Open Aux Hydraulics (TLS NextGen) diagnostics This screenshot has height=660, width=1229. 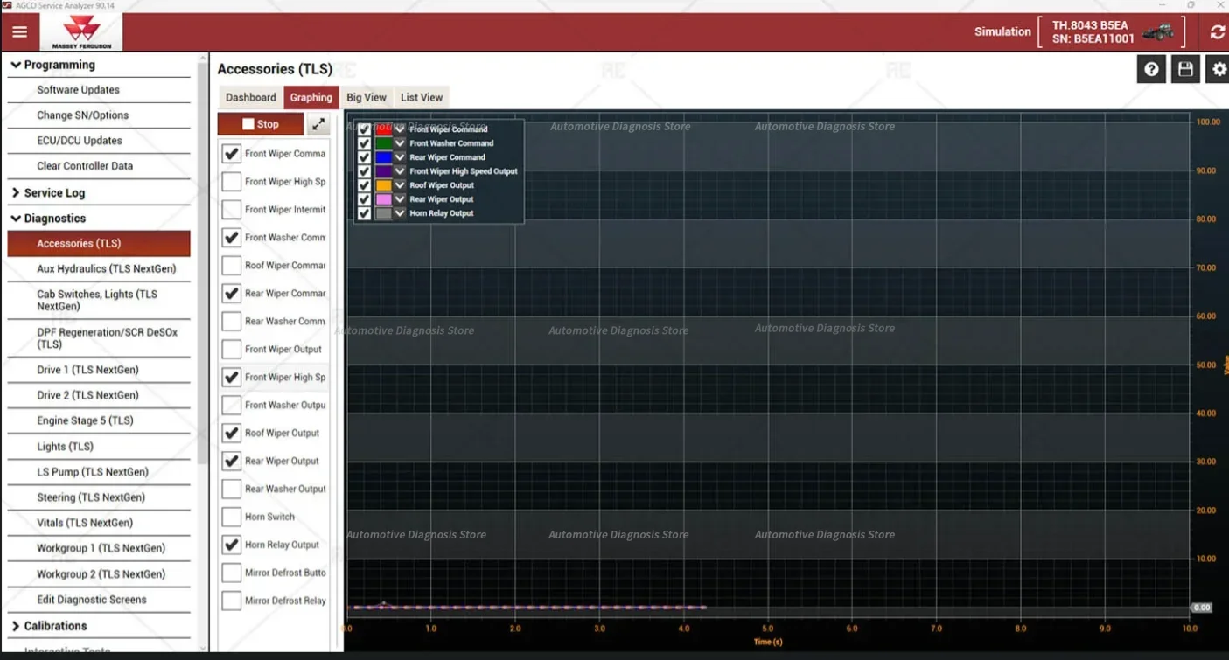click(x=99, y=269)
